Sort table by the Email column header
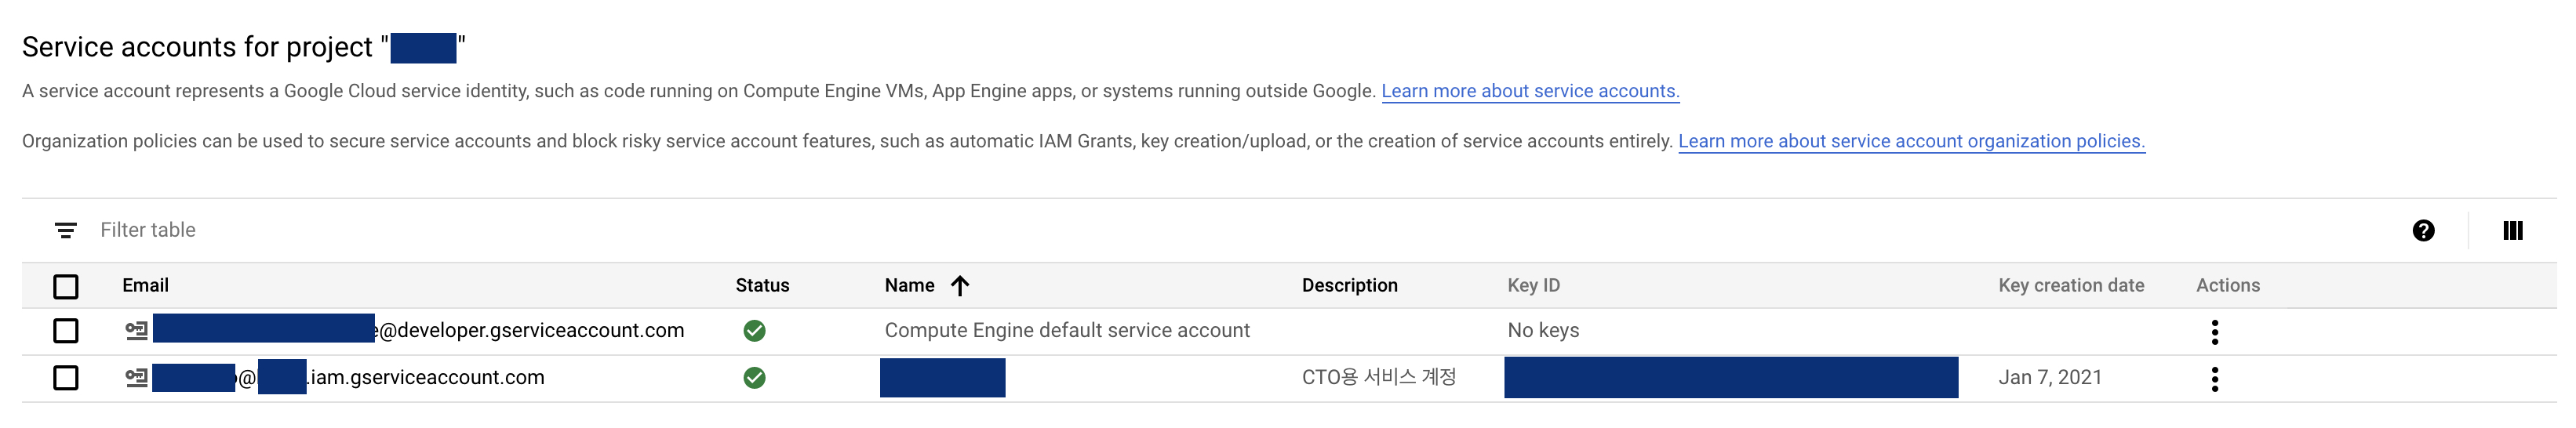Viewport: 2576px width, 428px height. 145,286
